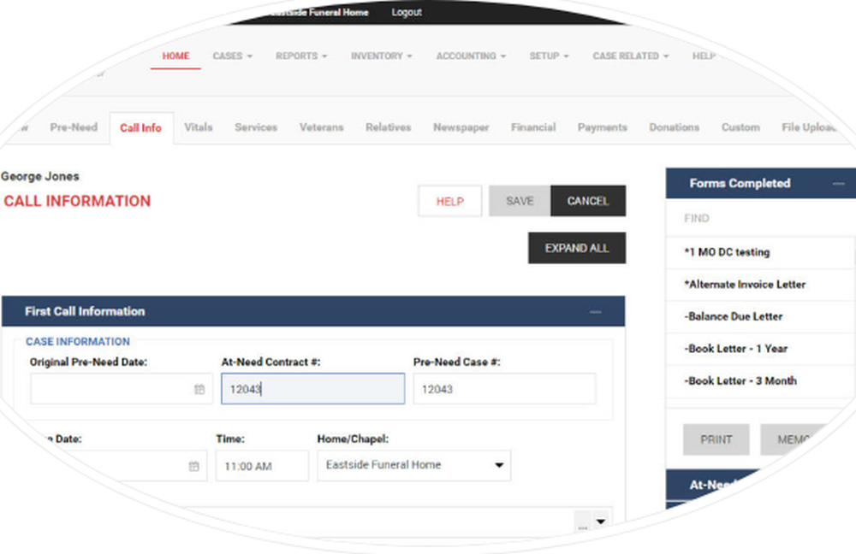Open the File Upload tab
This screenshot has height=554, width=856.
(809, 127)
